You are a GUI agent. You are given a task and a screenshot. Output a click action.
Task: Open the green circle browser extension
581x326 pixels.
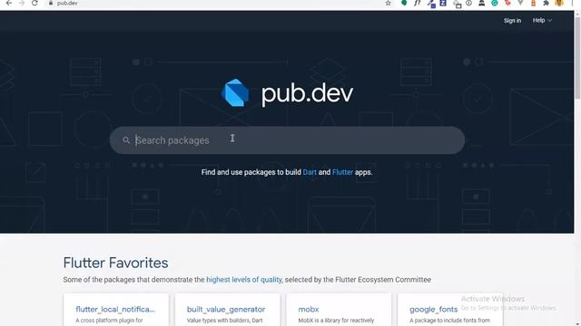pyautogui.click(x=404, y=3)
